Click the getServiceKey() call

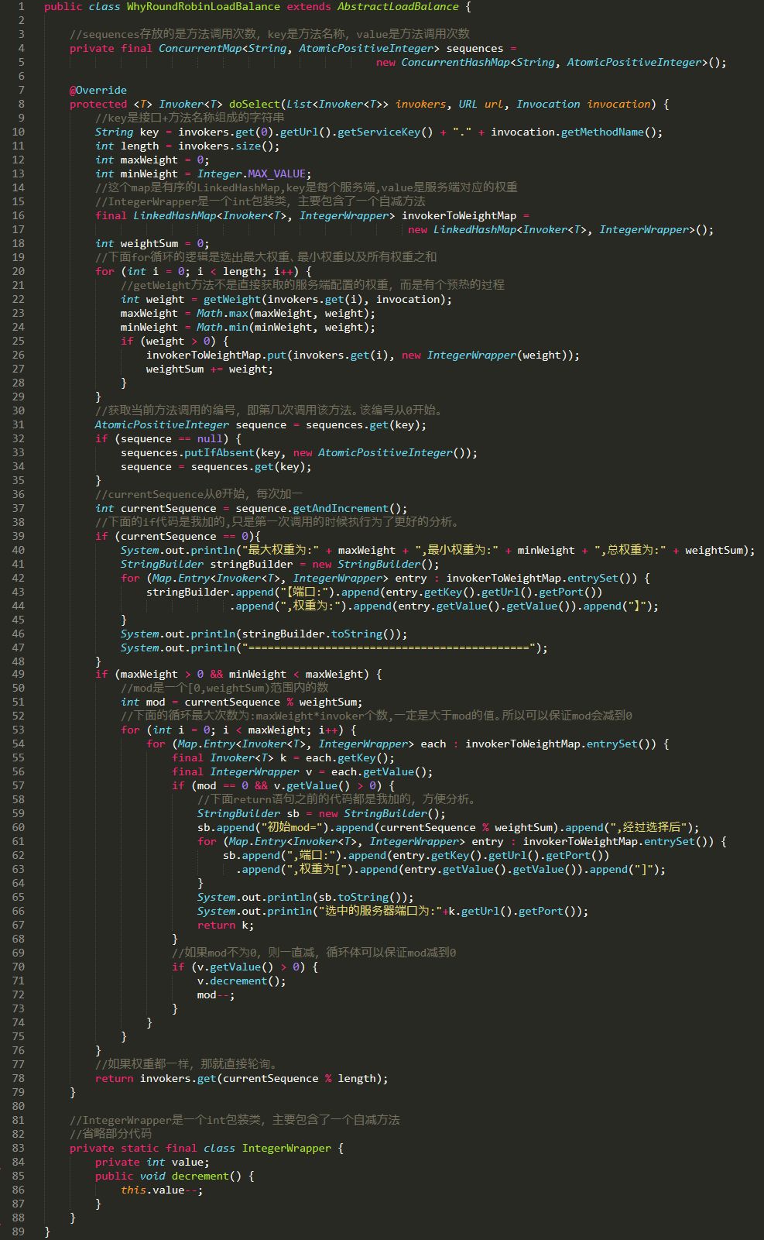[x=385, y=132]
